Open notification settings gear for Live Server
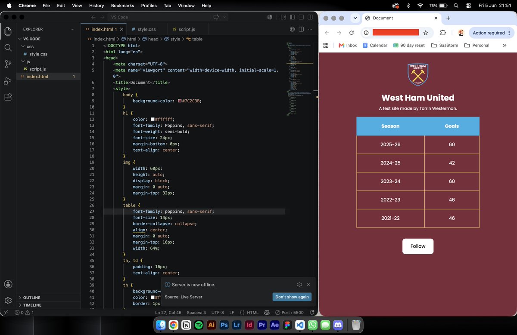 coord(299,285)
